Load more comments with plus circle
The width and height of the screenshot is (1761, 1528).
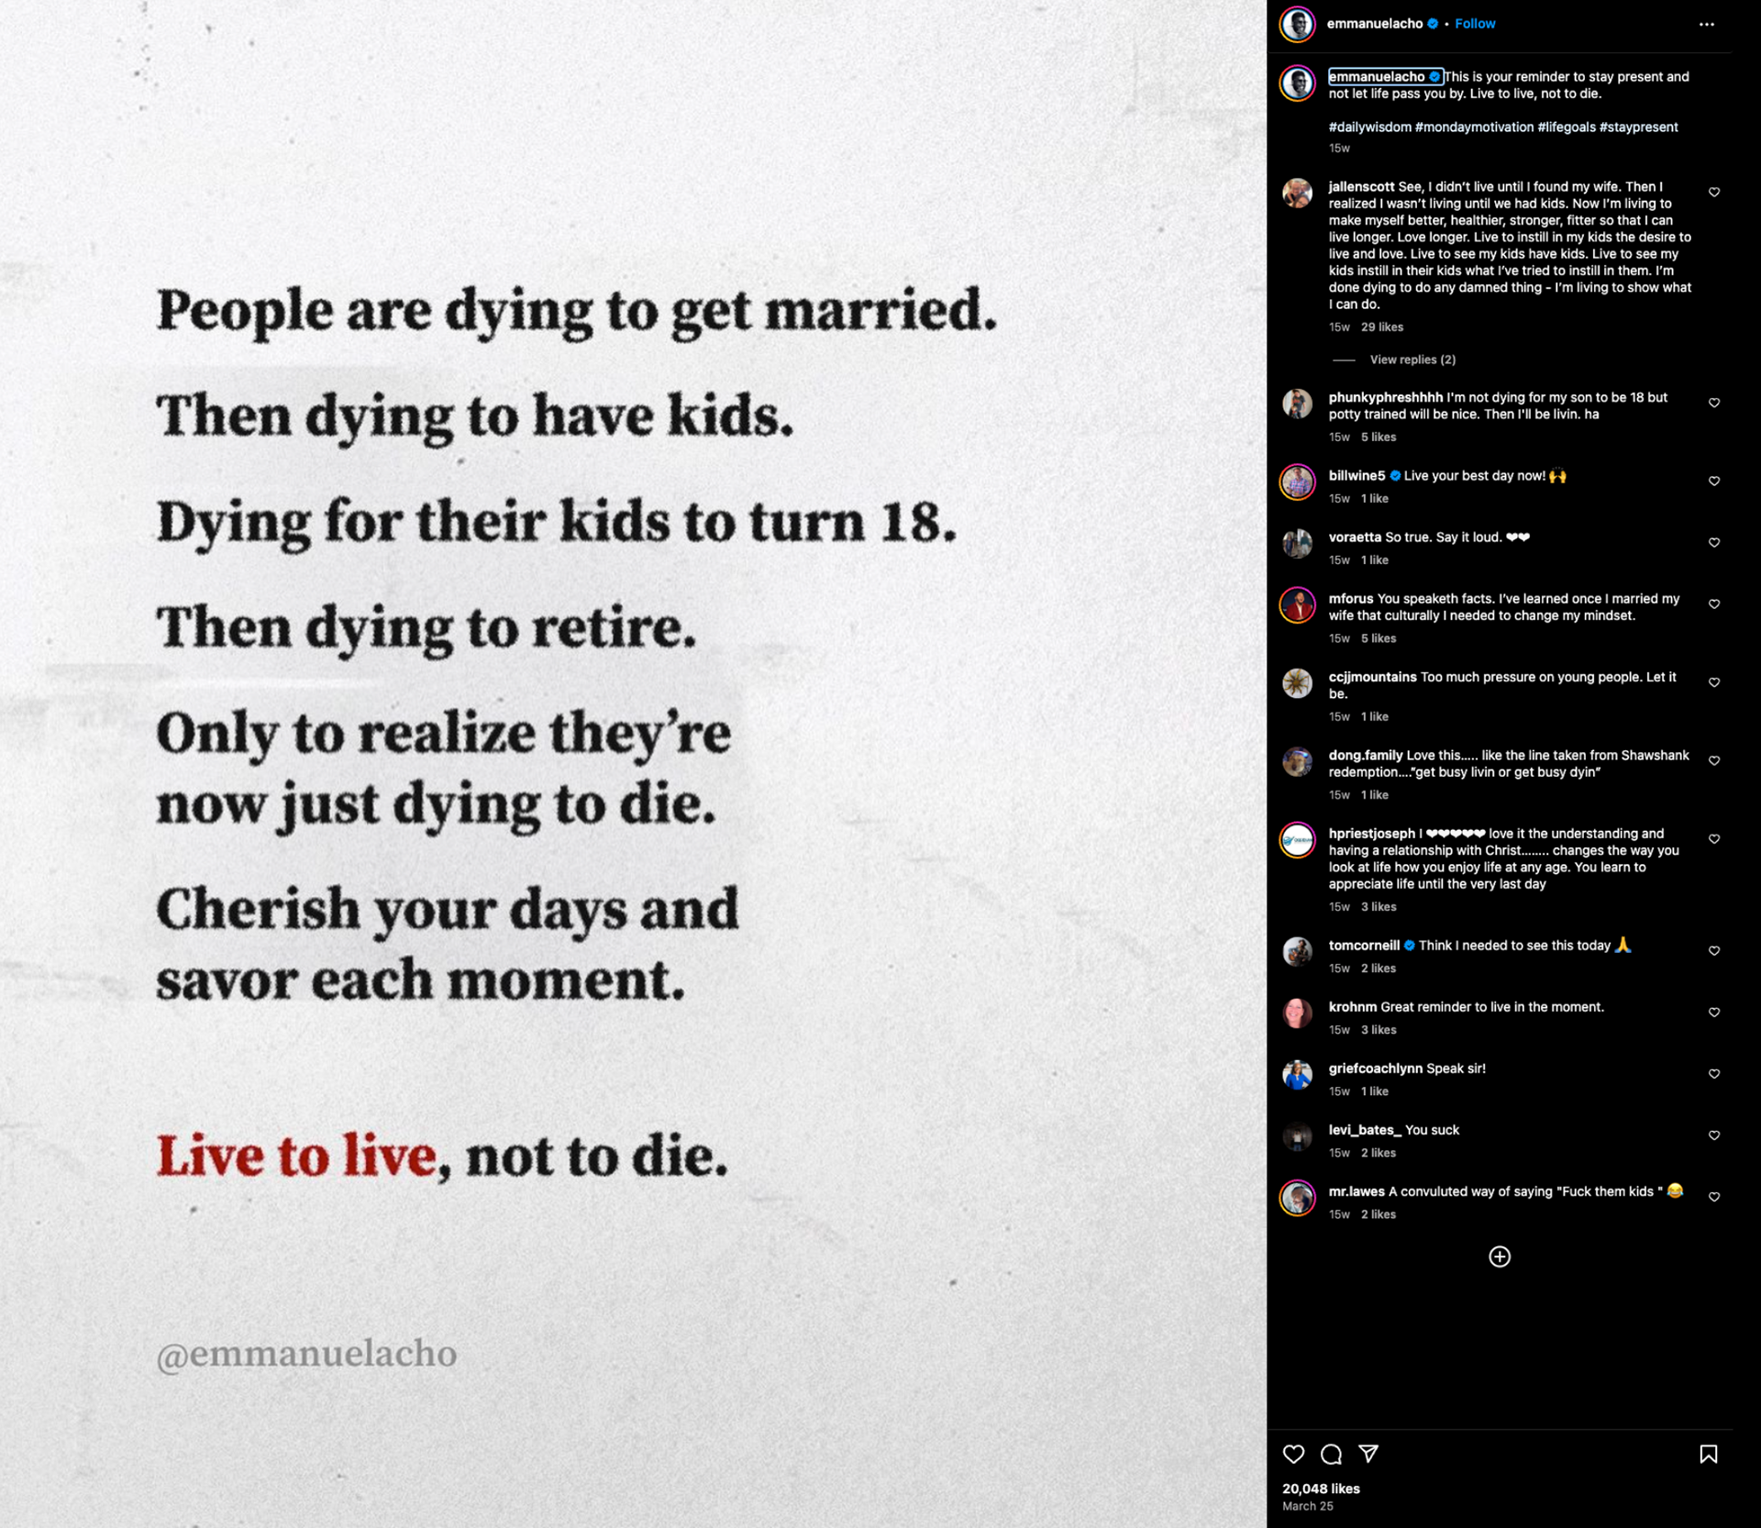click(1500, 1257)
